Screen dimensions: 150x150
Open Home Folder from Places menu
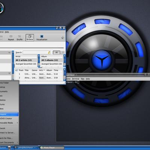click(x=9, y=83)
